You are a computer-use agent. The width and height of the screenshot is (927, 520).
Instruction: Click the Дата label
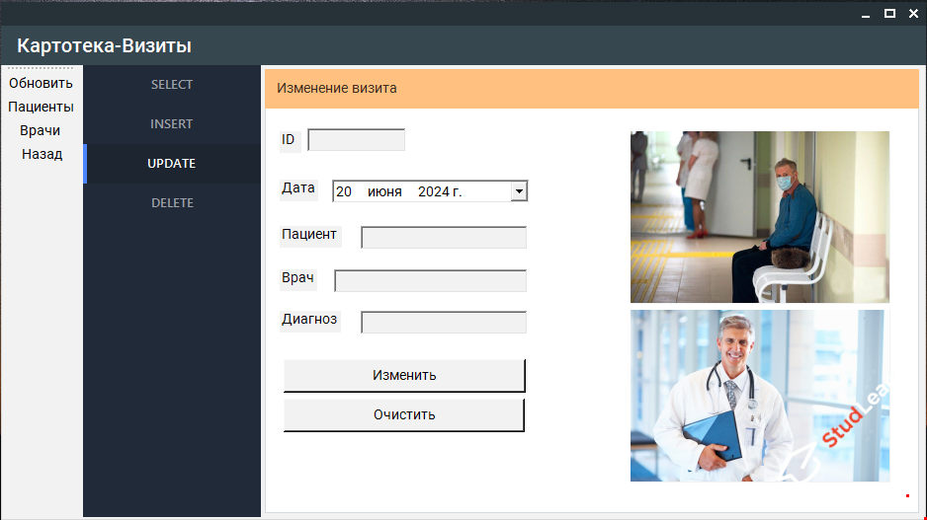pos(298,188)
